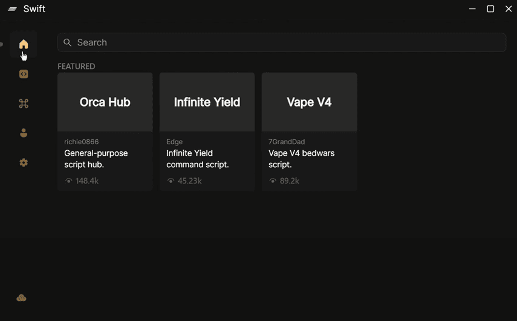Click the FEATURED section heading
This screenshot has width=517, height=321.
(77, 67)
